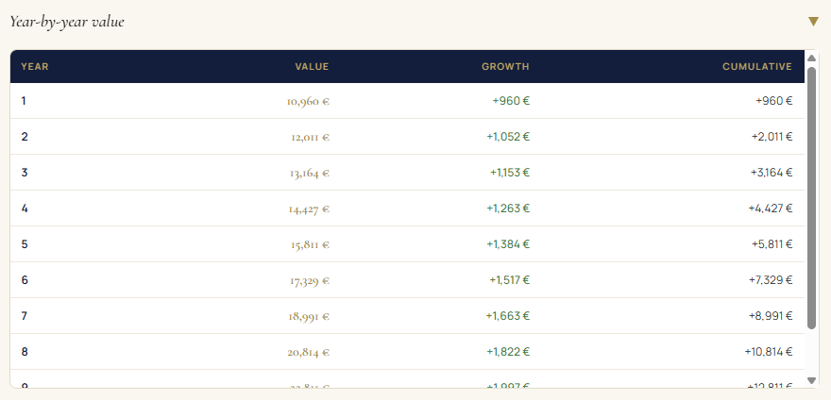The height and width of the screenshot is (400, 831).
Task: Click the 10,960 € value cell
Action: pos(309,101)
